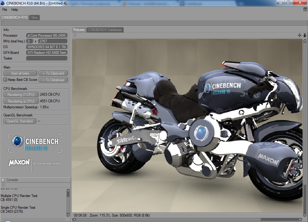Minimize the Cinebench window
Image resolution: width=308 pixels, height=222 pixels.
(281, 2)
